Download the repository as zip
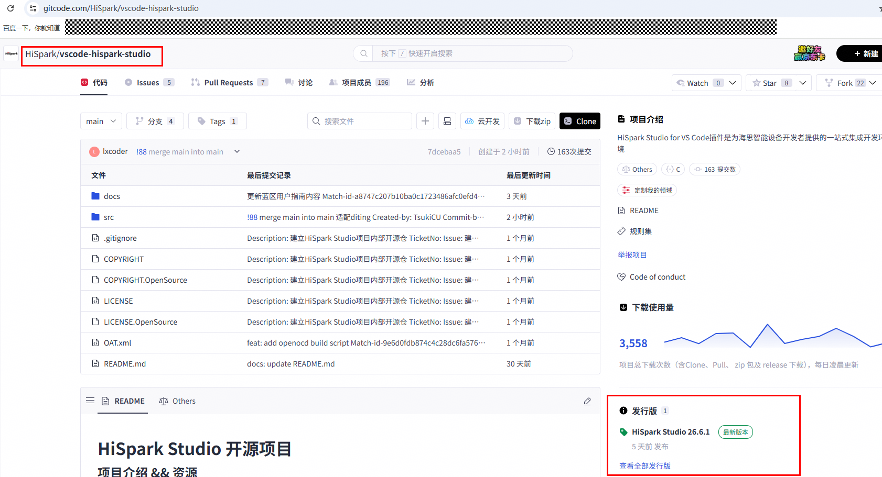Viewport: 882px width, 477px height. (x=532, y=121)
